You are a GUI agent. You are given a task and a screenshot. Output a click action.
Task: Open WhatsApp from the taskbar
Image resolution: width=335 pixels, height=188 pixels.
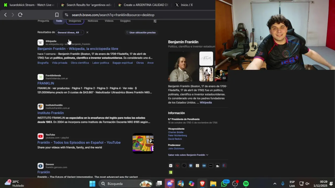click(x=224, y=184)
